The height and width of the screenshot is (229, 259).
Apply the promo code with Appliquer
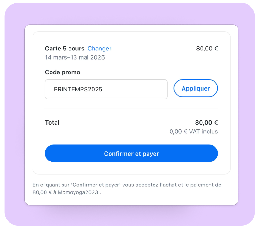(196, 88)
